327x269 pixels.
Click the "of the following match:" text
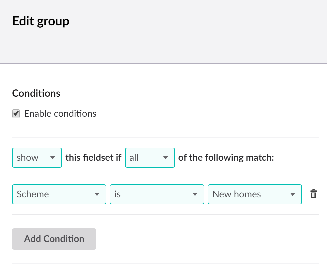[x=226, y=157]
